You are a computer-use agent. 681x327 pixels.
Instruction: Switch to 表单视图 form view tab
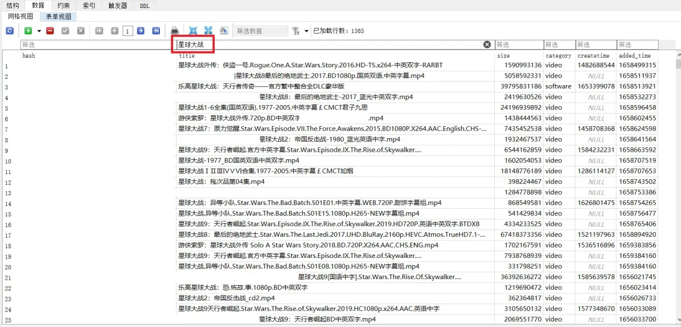click(59, 17)
